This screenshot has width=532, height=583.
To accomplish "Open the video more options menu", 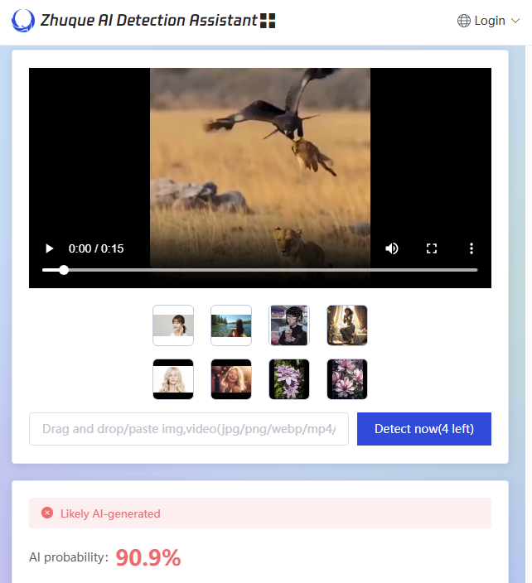I will pos(472,248).
